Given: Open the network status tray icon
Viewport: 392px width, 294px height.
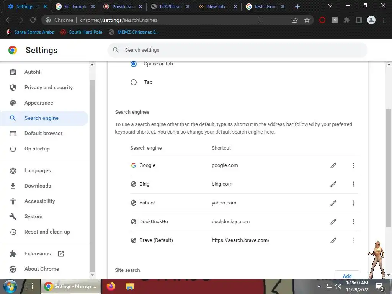Looking at the screenshot, I should 329,286.
